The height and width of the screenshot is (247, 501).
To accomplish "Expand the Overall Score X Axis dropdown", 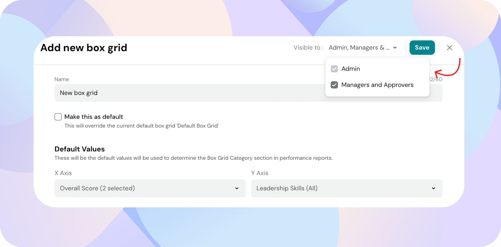I will (x=150, y=188).
